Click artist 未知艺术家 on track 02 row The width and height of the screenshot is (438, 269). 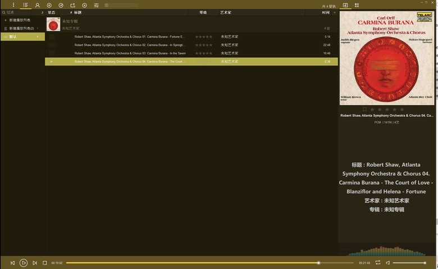click(x=229, y=45)
